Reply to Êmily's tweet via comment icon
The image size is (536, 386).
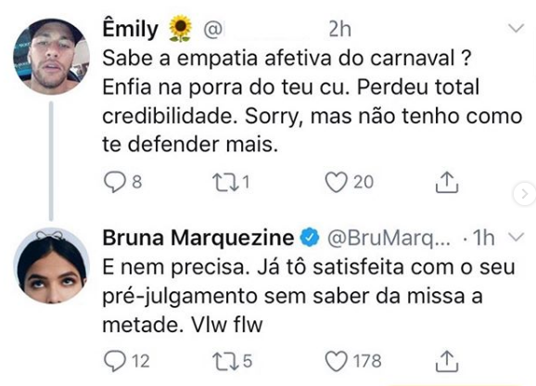(x=115, y=182)
